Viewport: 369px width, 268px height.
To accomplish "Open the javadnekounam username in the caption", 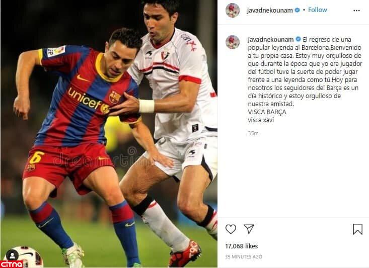I will tap(271, 40).
